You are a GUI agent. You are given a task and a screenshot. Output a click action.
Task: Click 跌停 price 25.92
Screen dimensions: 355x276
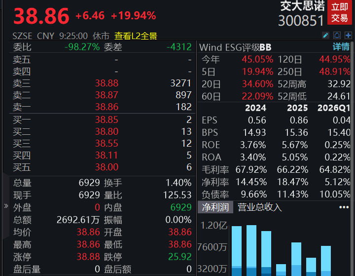(180, 257)
